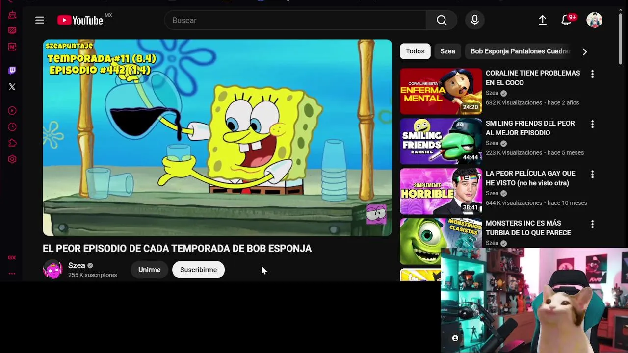Open 'MONSTERS INC ES MÁS TURBIA' title
Viewport: 628px width, 353px height.
click(528, 228)
